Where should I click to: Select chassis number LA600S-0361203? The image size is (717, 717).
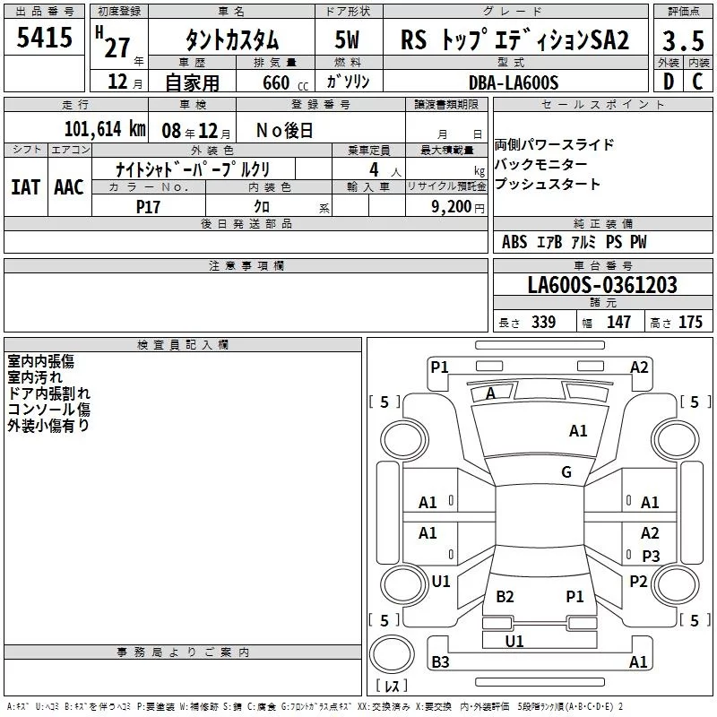coord(602,285)
